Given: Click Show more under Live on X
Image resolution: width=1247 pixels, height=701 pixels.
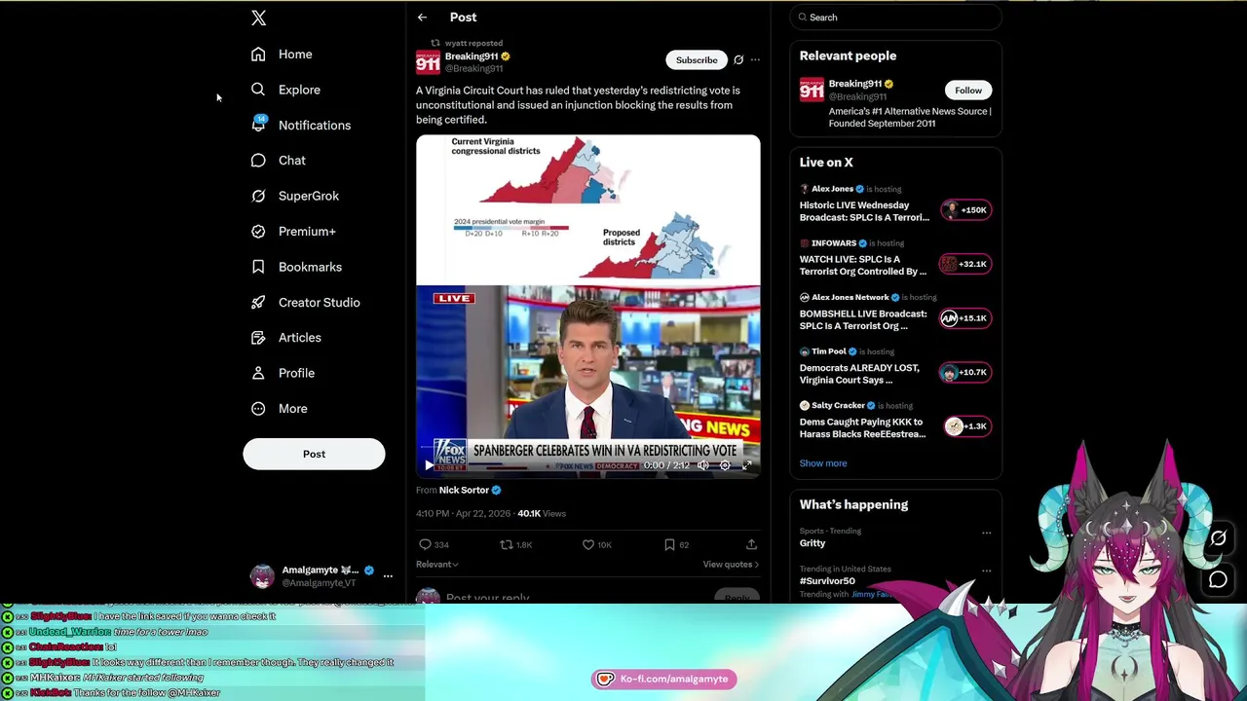Looking at the screenshot, I should pos(823,463).
